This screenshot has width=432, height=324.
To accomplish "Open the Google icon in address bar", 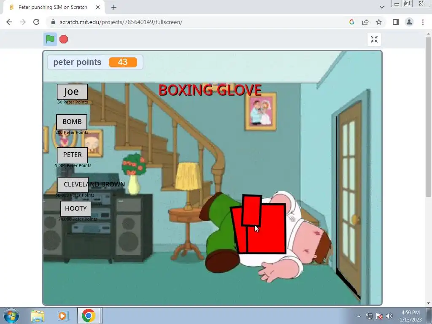I will pyautogui.click(x=351, y=22).
